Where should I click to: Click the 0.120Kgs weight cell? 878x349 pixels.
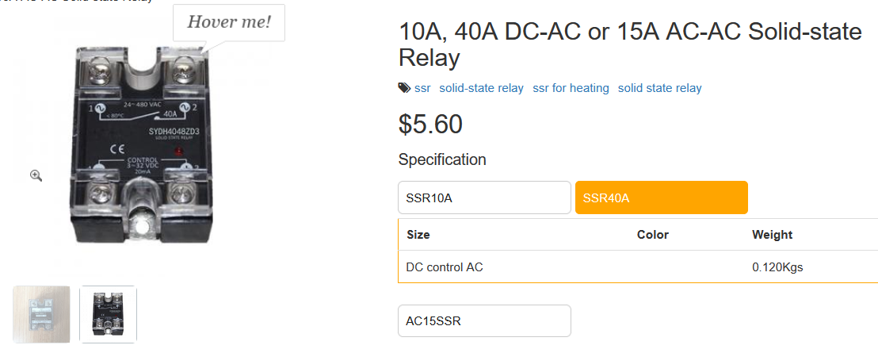tap(777, 267)
